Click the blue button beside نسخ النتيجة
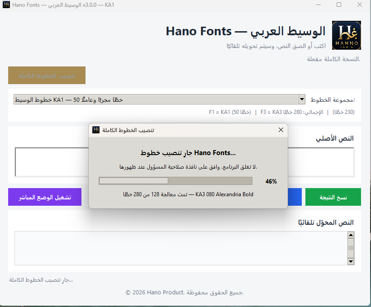Viewport: 371px width, 307px height. (295, 197)
